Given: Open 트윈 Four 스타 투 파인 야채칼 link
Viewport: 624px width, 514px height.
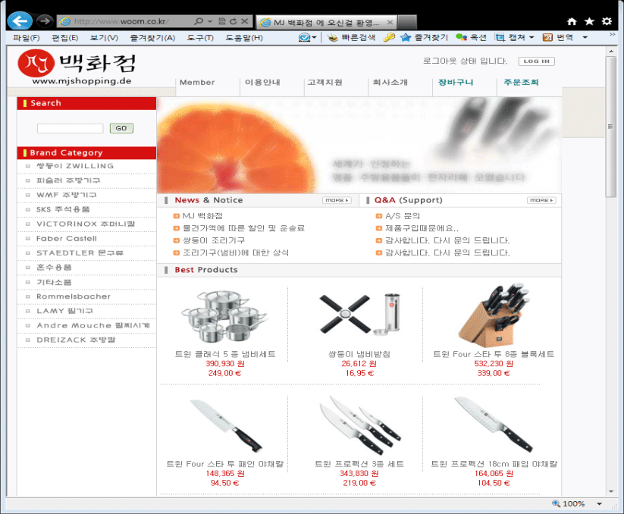Looking at the screenshot, I should tap(225, 464).
